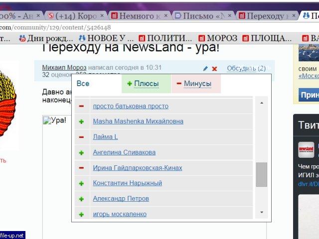Viewport: 319px width, 239px height.
Task: Click plus icon beside 'Константин Нарыжный'
Action: tap(81, 184)
